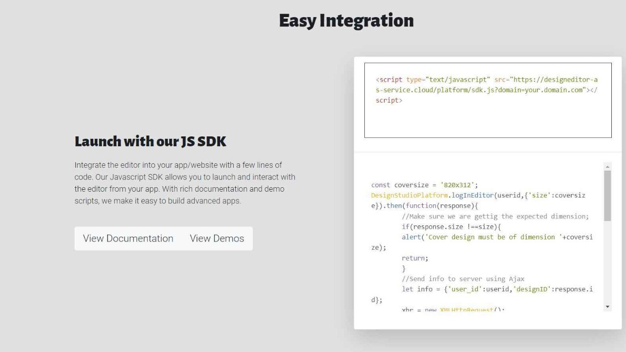This screenshot has width=626, height=352.
Task: Click the Easy Integration heading
Action: point(346,20)
